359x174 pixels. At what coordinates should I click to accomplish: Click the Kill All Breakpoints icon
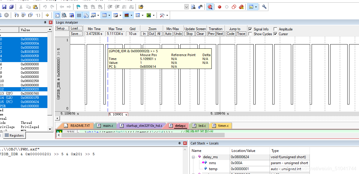[x=241, y=7]
